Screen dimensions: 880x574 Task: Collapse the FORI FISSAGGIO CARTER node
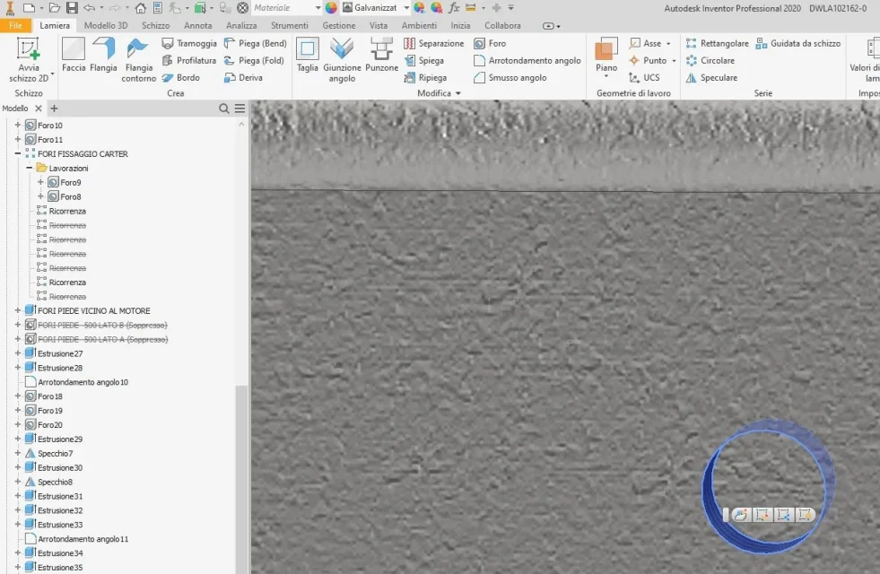(x=17, y=153)
